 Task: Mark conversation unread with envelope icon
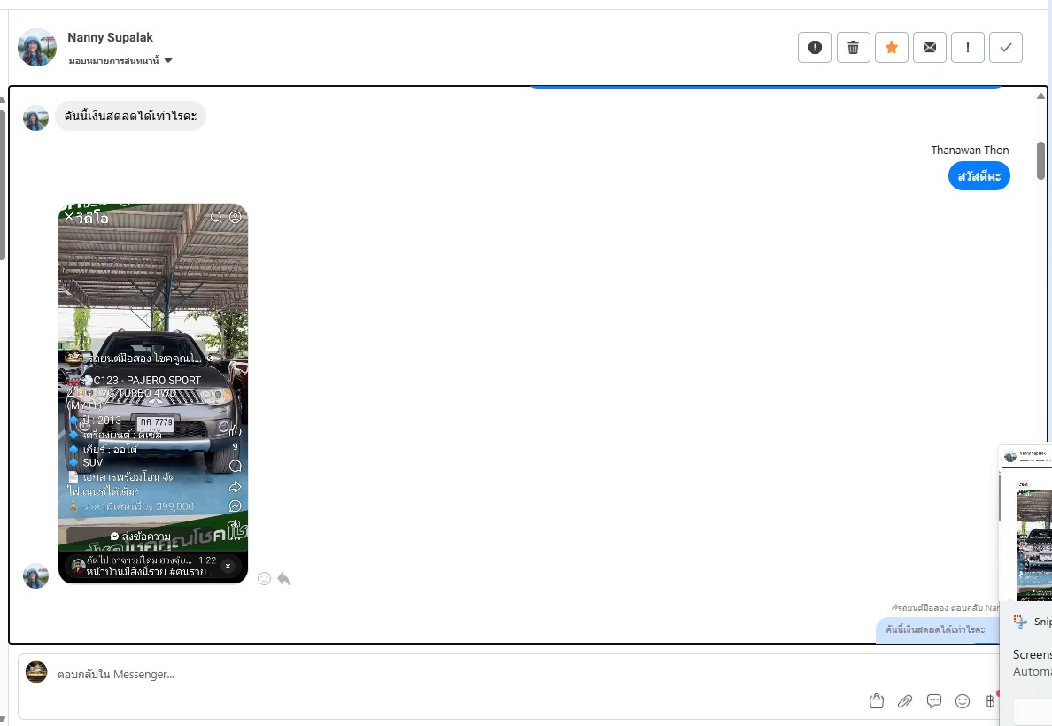[930, 48]
